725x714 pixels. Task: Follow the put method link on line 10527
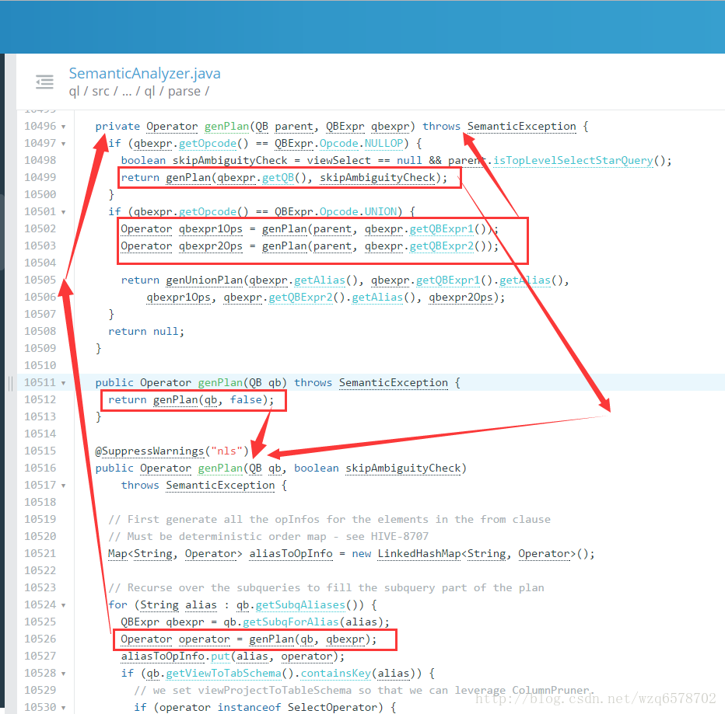click(x=221, y=657)
